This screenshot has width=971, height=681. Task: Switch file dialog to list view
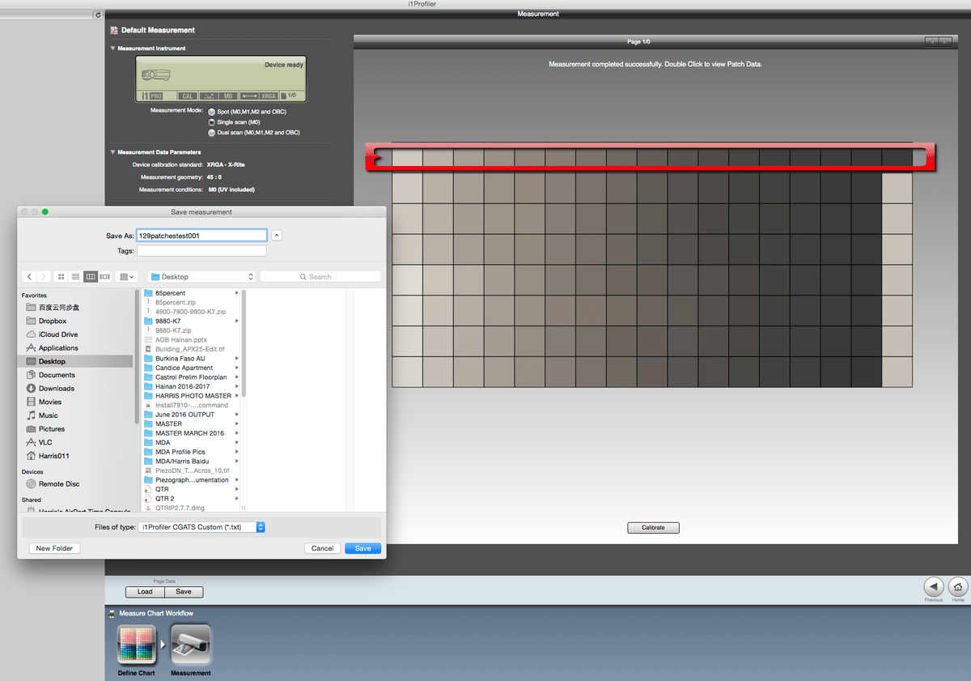coord(75,277)
